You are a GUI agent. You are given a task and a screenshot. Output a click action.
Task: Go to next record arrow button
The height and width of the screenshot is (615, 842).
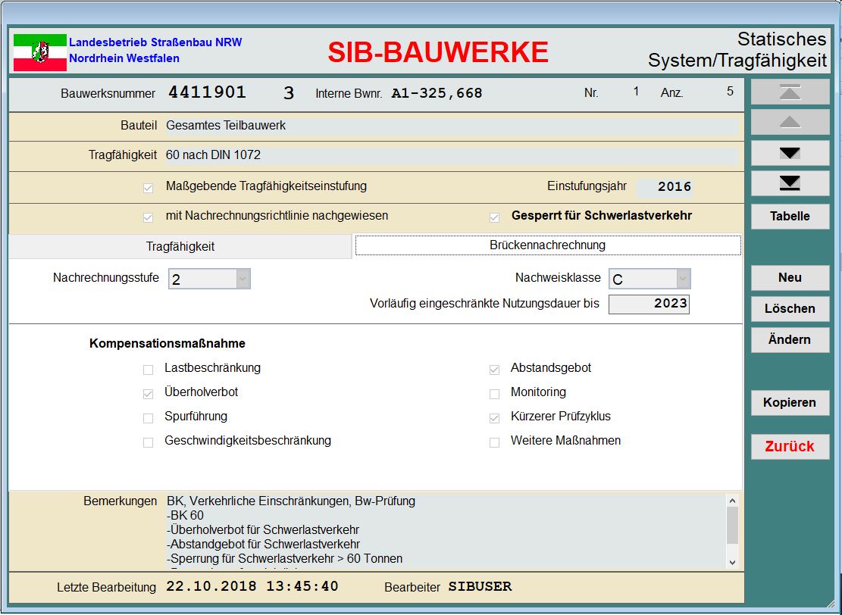pyautogui.click(x=790, y=154)
